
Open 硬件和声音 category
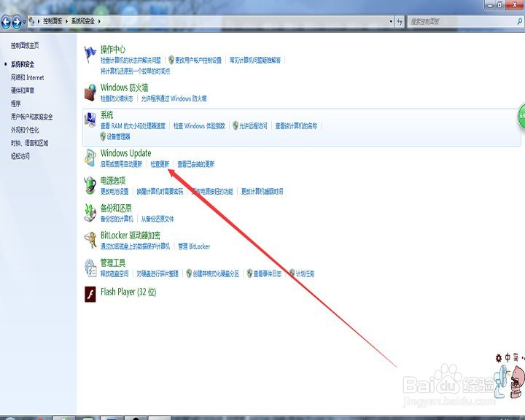pyautogui.click(x=23, y=90)
